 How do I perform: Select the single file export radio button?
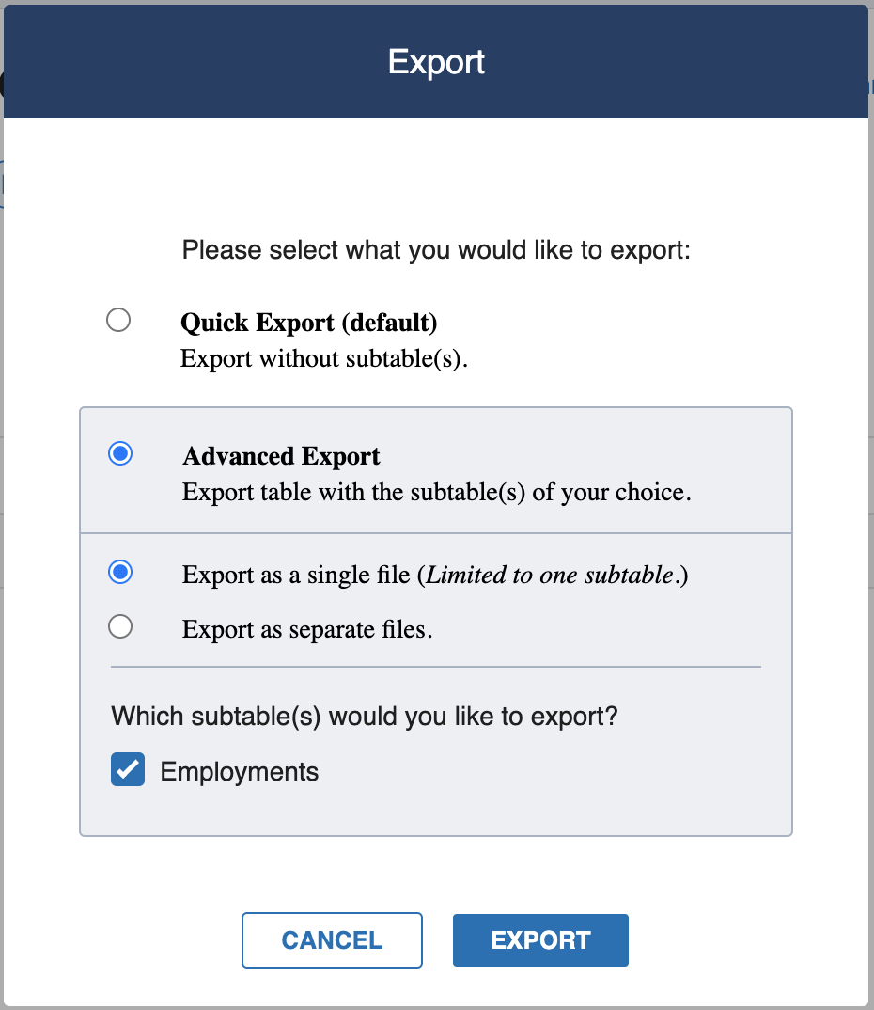(120, 572)
